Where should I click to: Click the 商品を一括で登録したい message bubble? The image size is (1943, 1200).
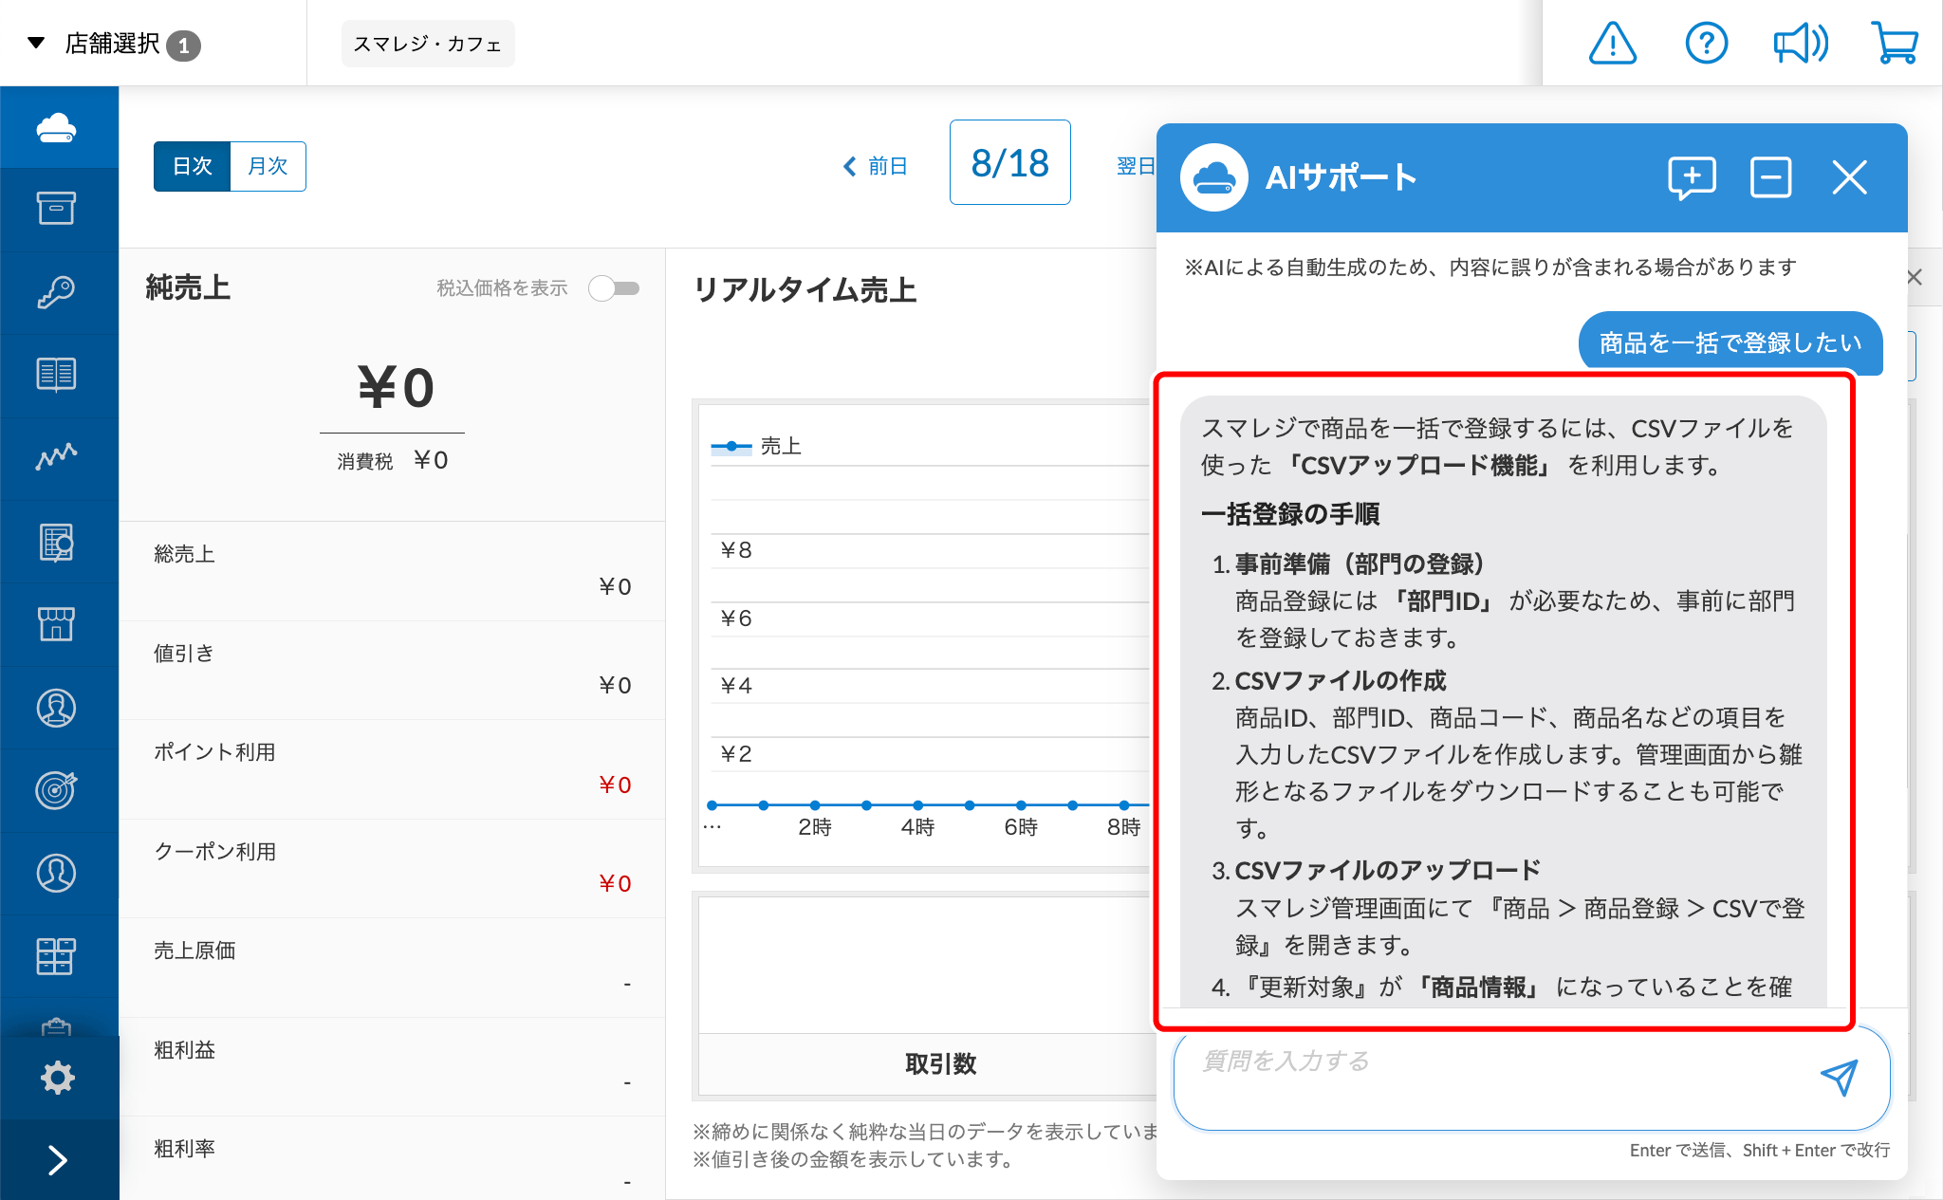pos(1730,342)
